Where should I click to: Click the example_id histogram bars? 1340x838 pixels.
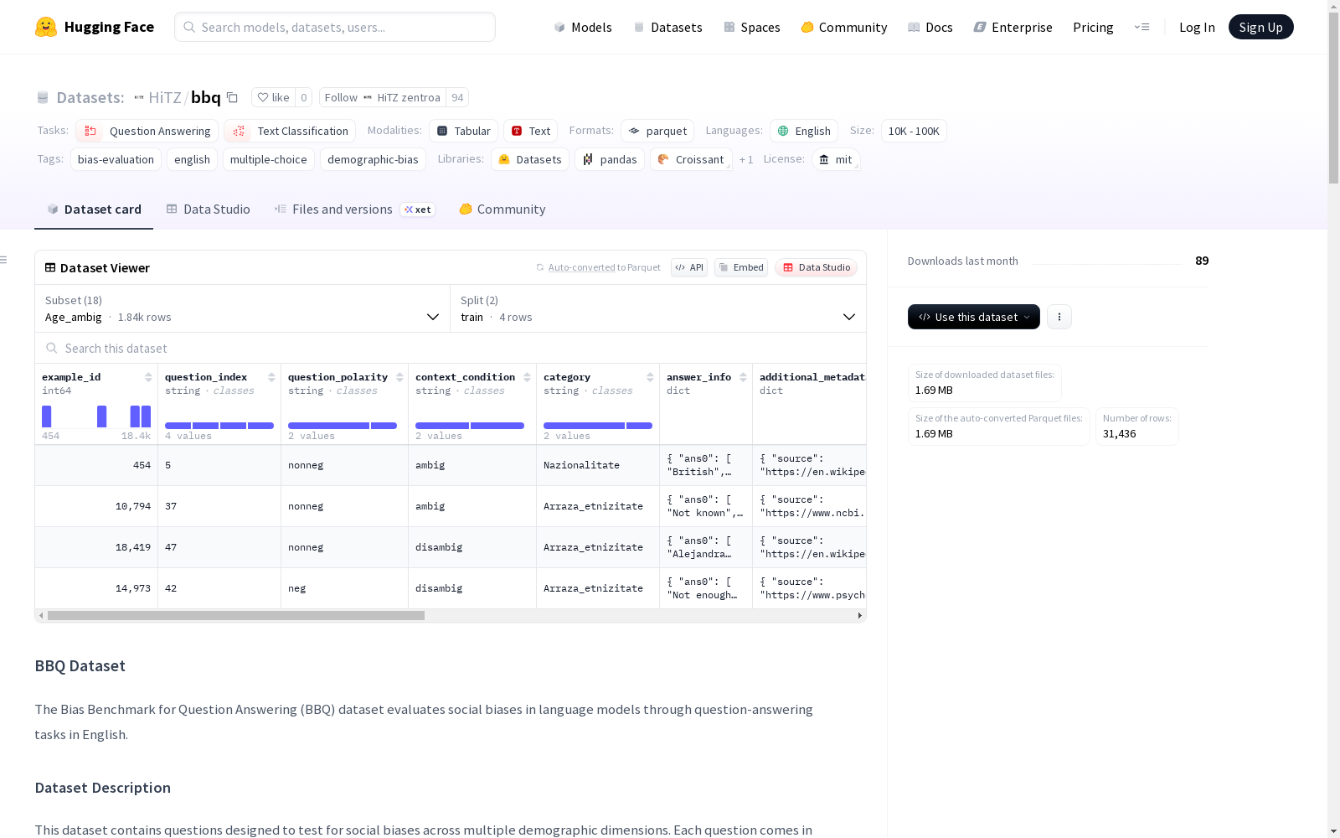click(96, 416)
